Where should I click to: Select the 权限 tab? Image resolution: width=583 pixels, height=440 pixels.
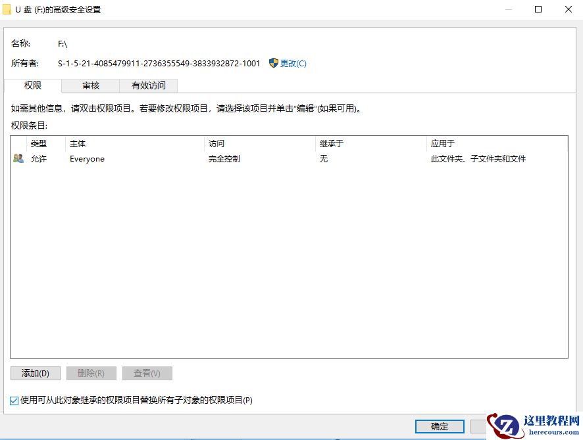point(34,85)
